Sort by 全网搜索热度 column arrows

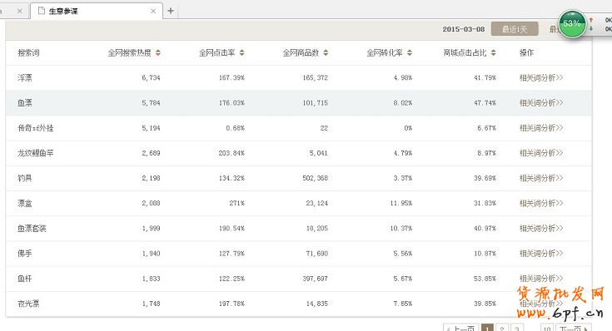(158, 52)
